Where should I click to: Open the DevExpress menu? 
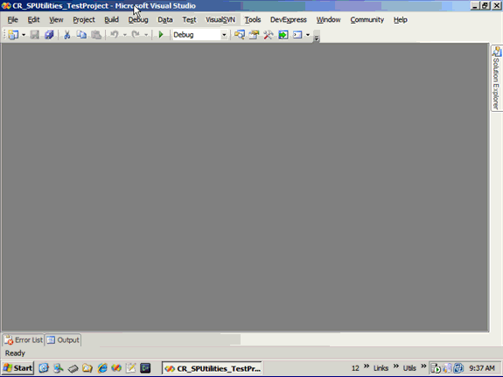tap(288, 19)
